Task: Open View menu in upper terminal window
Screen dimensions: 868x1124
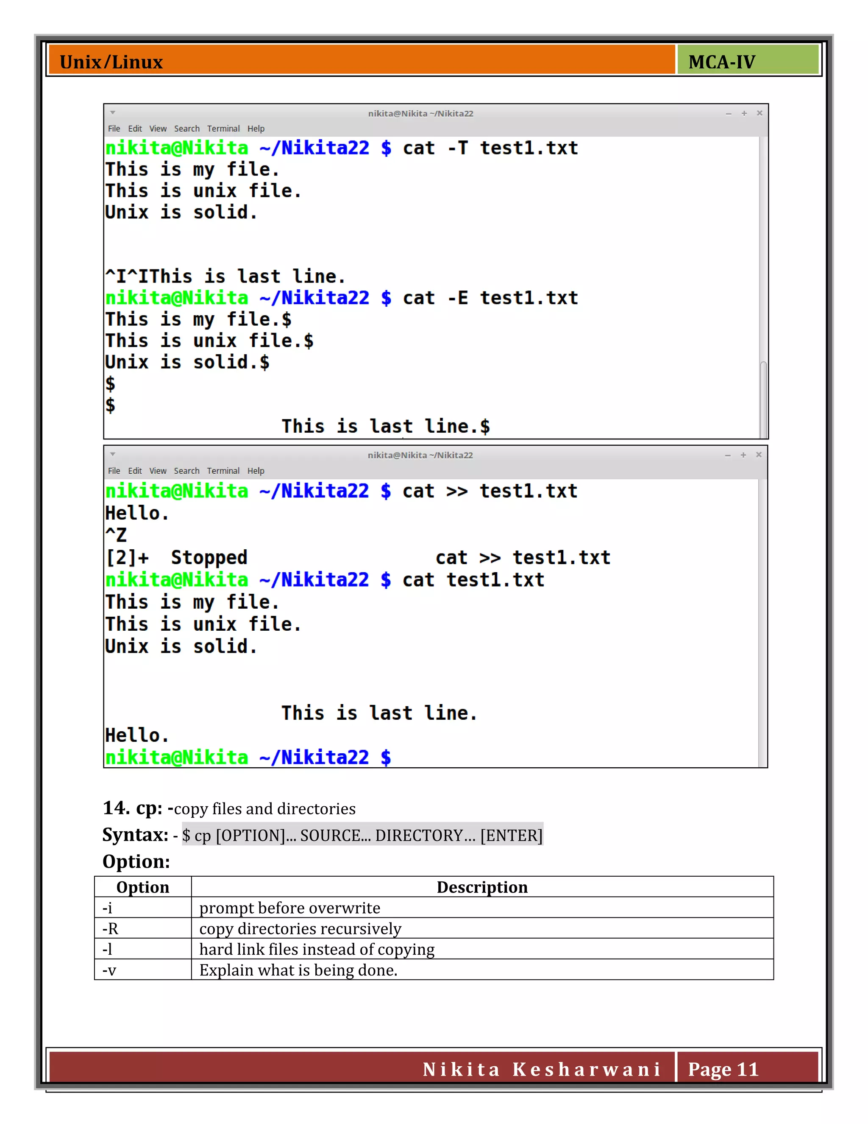Action: click(x=158, y=129)
